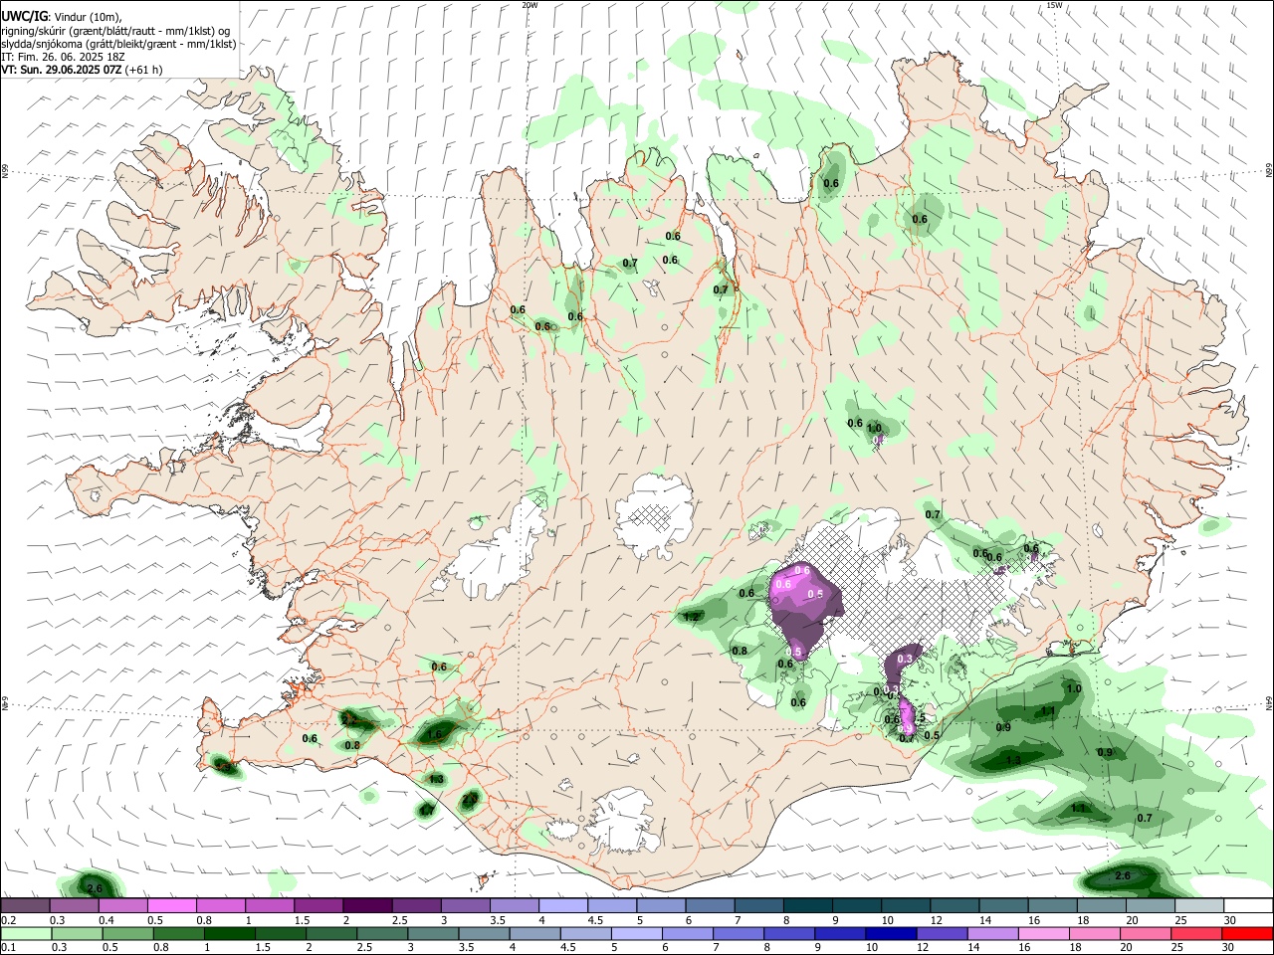This screenshot has width=1274, height=955.
Task: Click the darkest green swatch between 1 and 1.5
Action: (229, 933)
